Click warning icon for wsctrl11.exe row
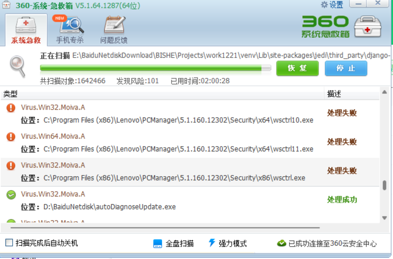 pos(11,137)
